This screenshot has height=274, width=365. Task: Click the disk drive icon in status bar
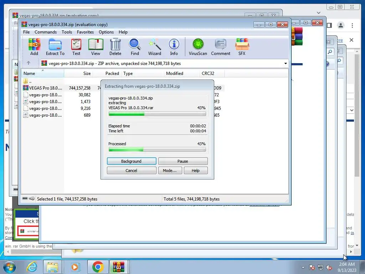point(25,198)
